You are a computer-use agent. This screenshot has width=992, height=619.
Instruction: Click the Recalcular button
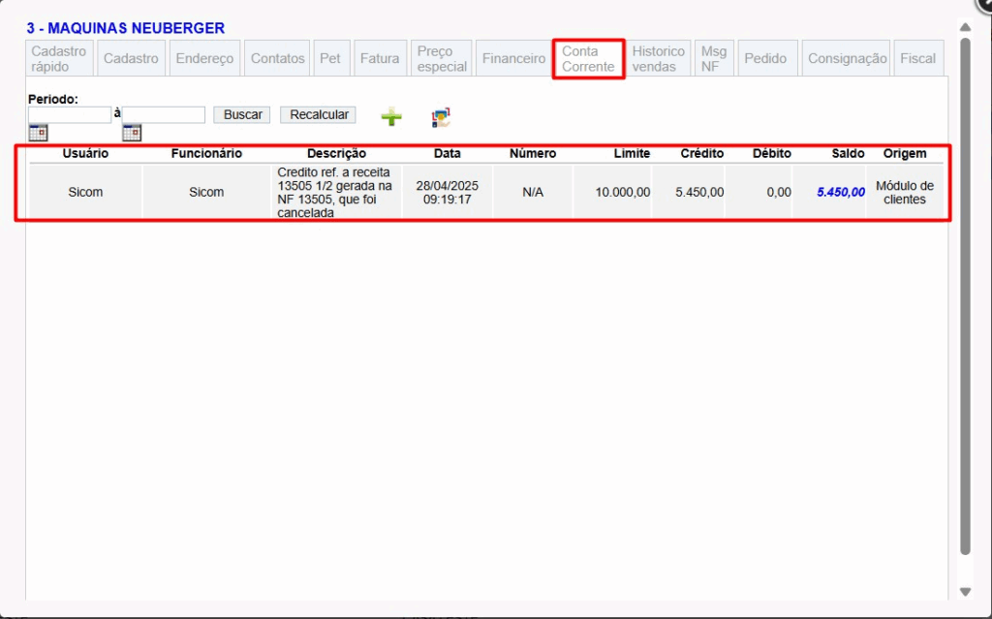tap(319, 114)
